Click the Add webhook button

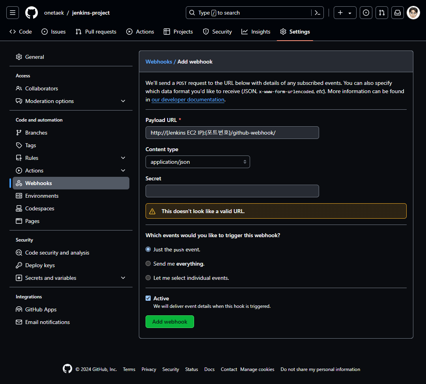(x=170, y=322)
